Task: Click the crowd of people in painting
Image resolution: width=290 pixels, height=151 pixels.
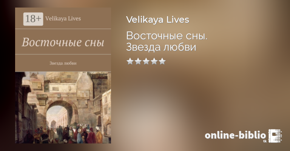Action: click(65, 134)
